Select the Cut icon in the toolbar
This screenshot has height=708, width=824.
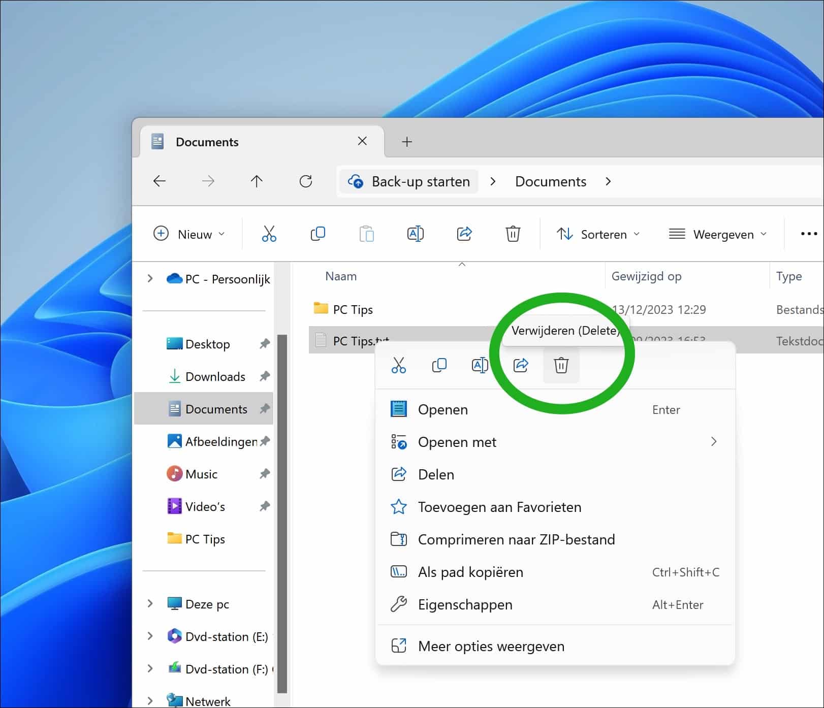pyautogui.click(x=269, y=234)
